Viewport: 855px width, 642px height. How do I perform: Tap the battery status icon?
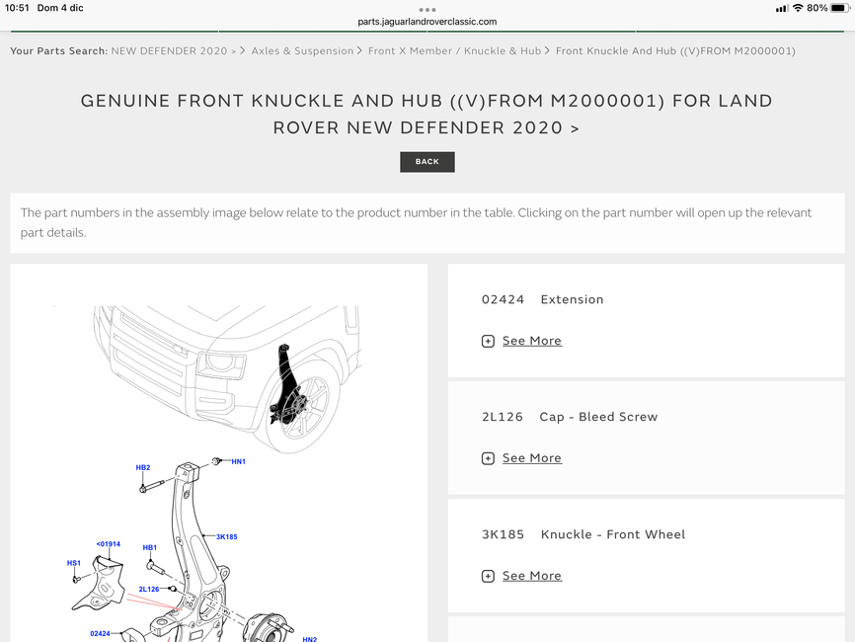point(840,8)
